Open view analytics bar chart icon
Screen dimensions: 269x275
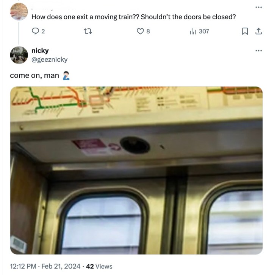coord(192,31)
